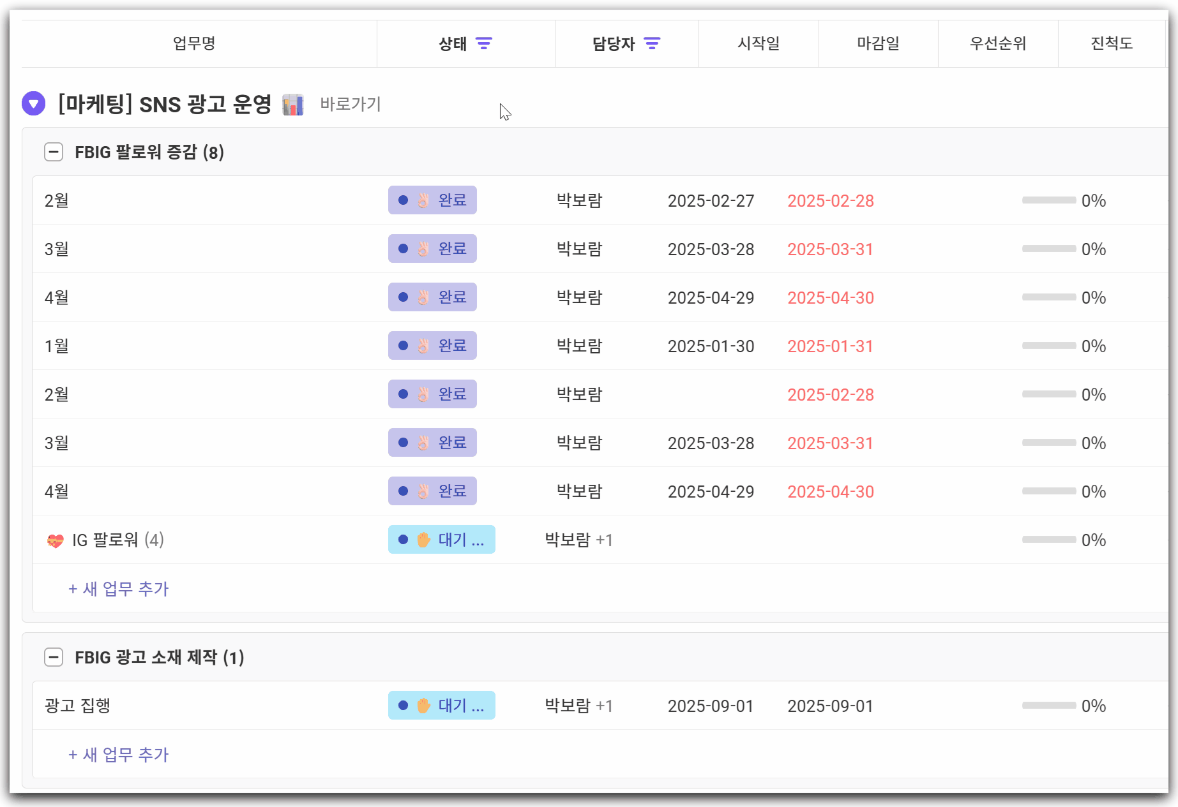
Task: Adjust progress bar of 광고 집행 task
Action: point(1048,706)
